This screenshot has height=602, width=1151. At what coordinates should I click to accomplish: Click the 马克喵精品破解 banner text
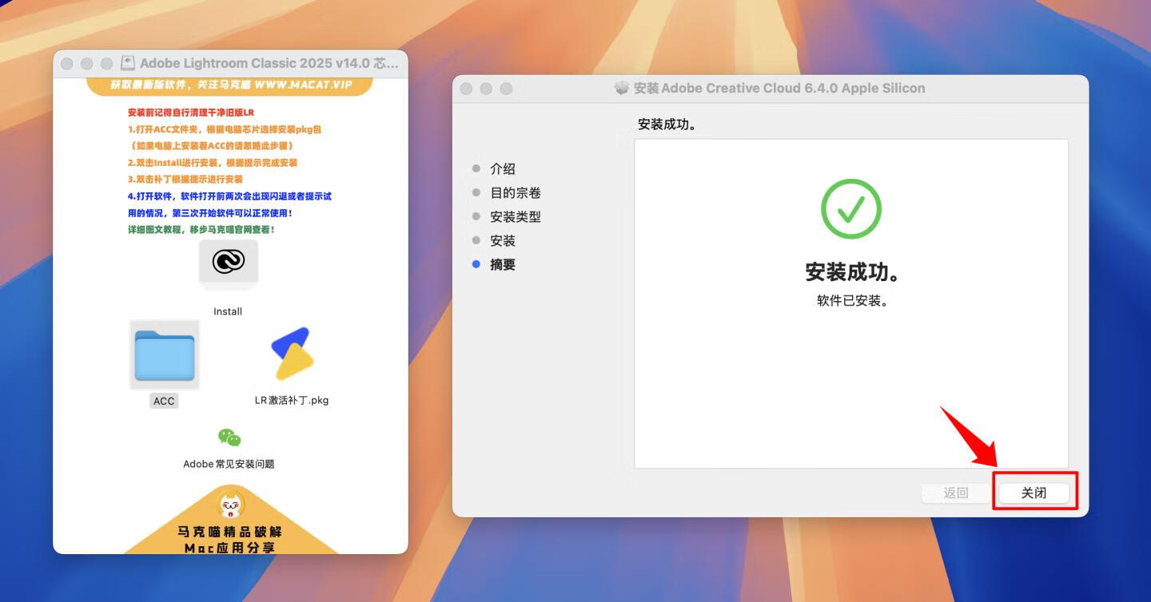pyautogui.click(x=230, y=532)
